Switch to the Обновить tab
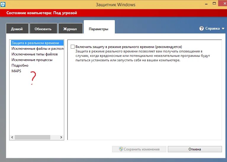227x162 pixels. point(43,29)
